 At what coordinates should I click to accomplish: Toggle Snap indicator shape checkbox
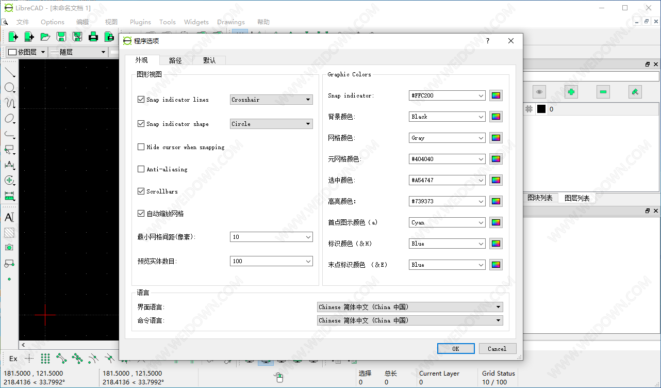[141, 124]
